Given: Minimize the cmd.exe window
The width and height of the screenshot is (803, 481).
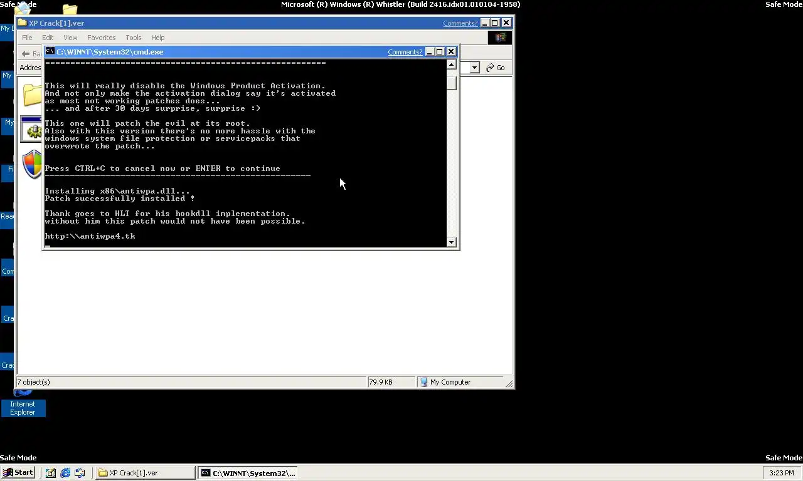Looking at the screenshot, I should (430, 52).
